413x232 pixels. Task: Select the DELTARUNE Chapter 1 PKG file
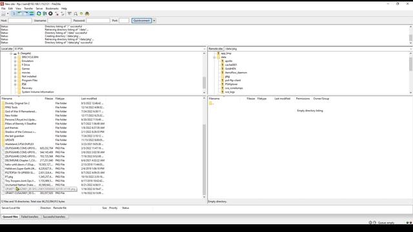[x=21, y=160]
